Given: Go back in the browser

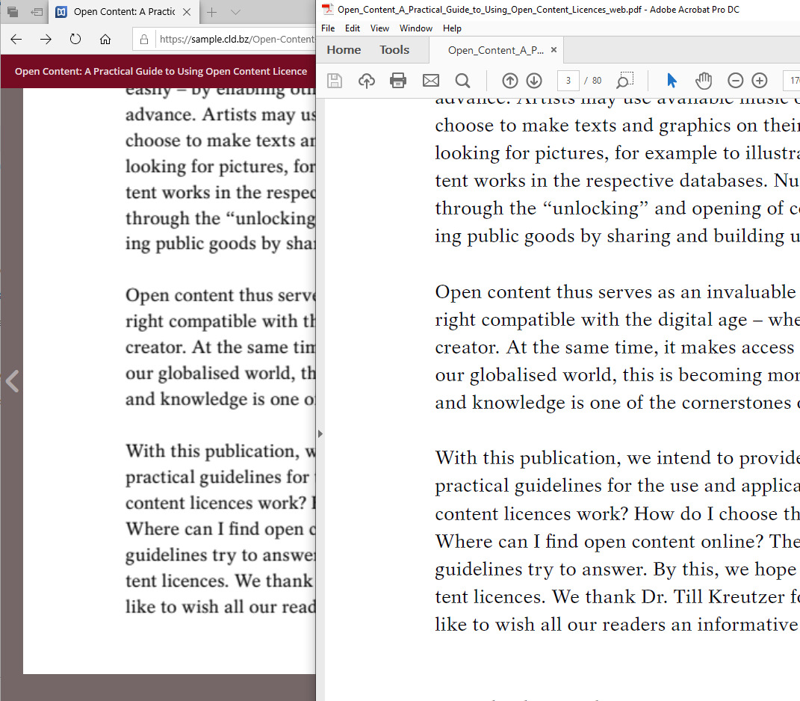Looking at the screenshot, I should click(x=16, y=40).
